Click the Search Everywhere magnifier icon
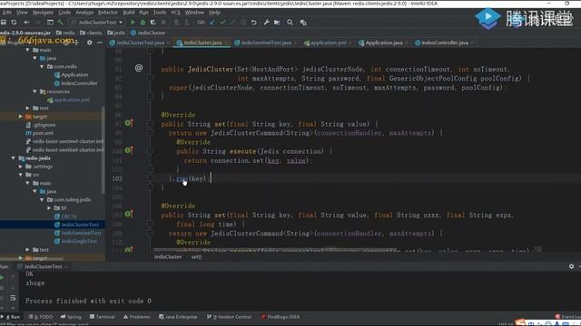This screenshot has width=581, height=326. click(x=290, y=23)
